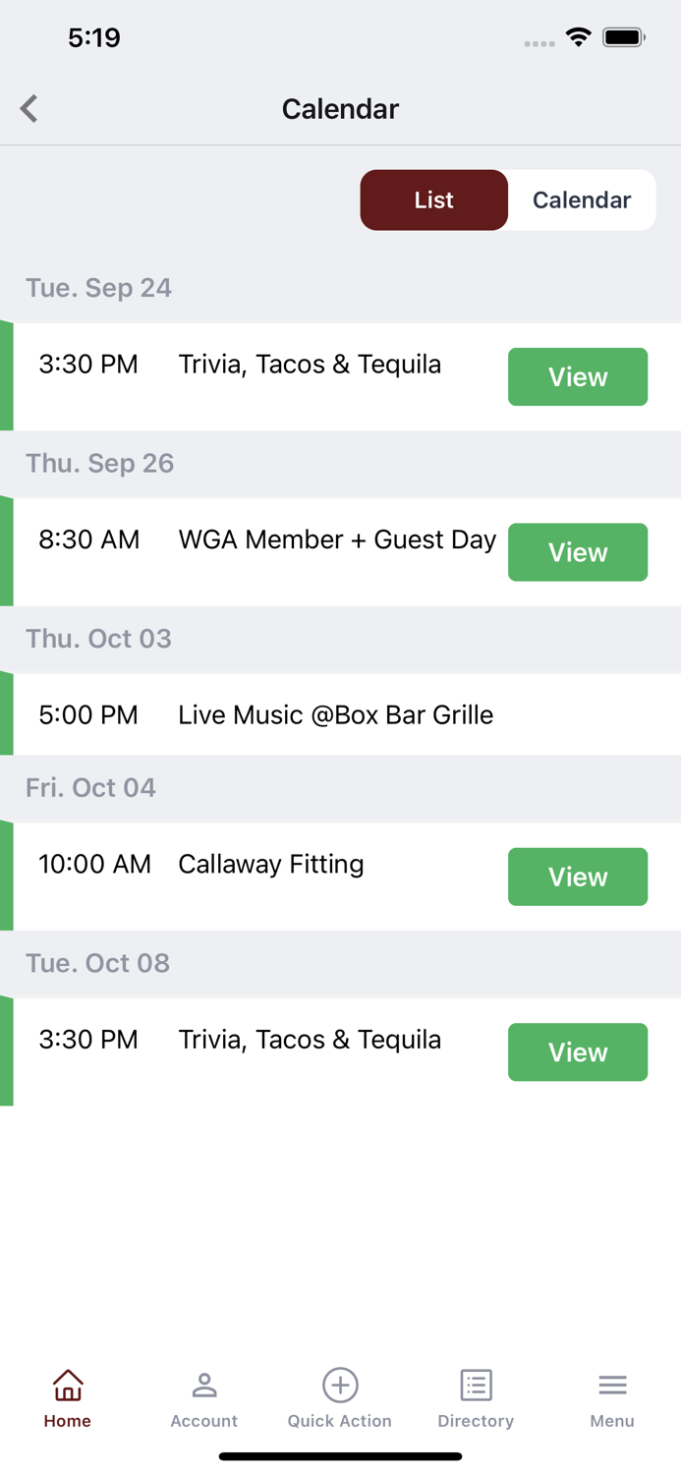Image resolution: width=681 pixels, height=1474 pixels.
Task: View the Callaway Fitting event
Action: coord(578,877)
